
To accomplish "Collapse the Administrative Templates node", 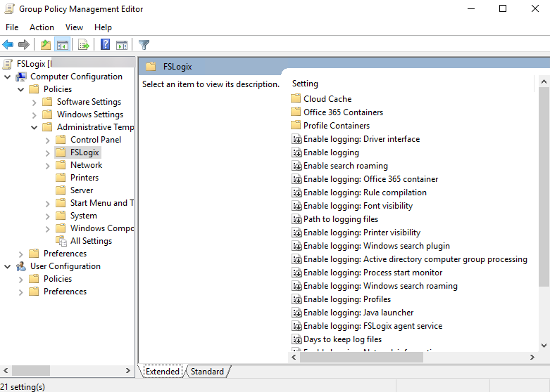I will tap(34, 127).
